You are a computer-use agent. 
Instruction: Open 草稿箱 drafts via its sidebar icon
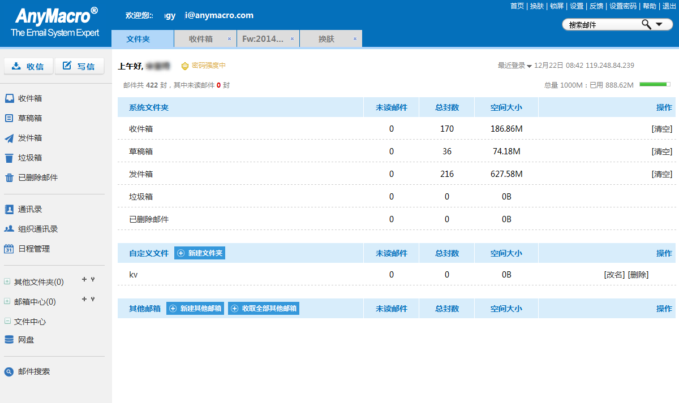pyautogui.click(x=9, y=118)
